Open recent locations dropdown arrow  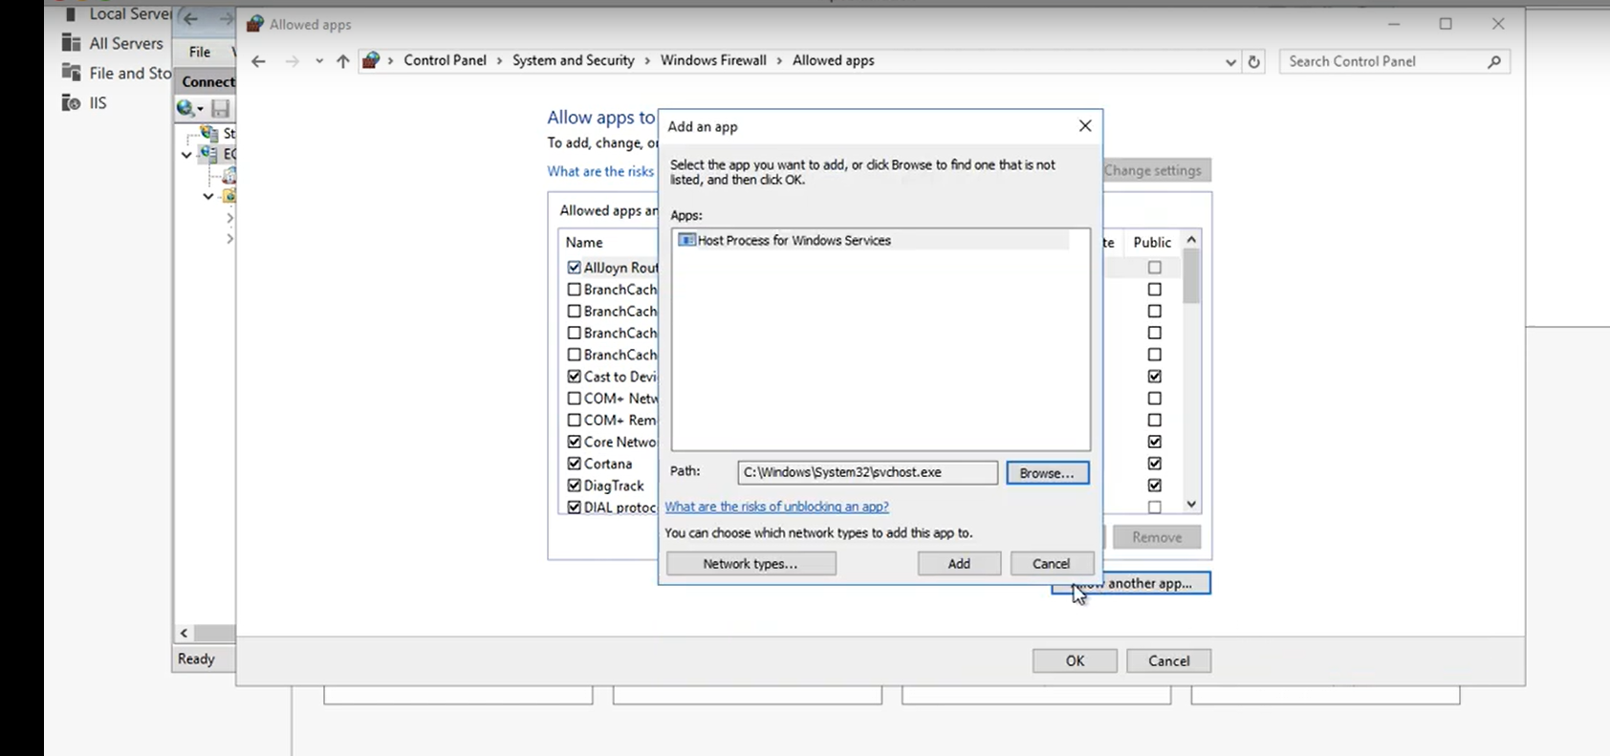319,61
